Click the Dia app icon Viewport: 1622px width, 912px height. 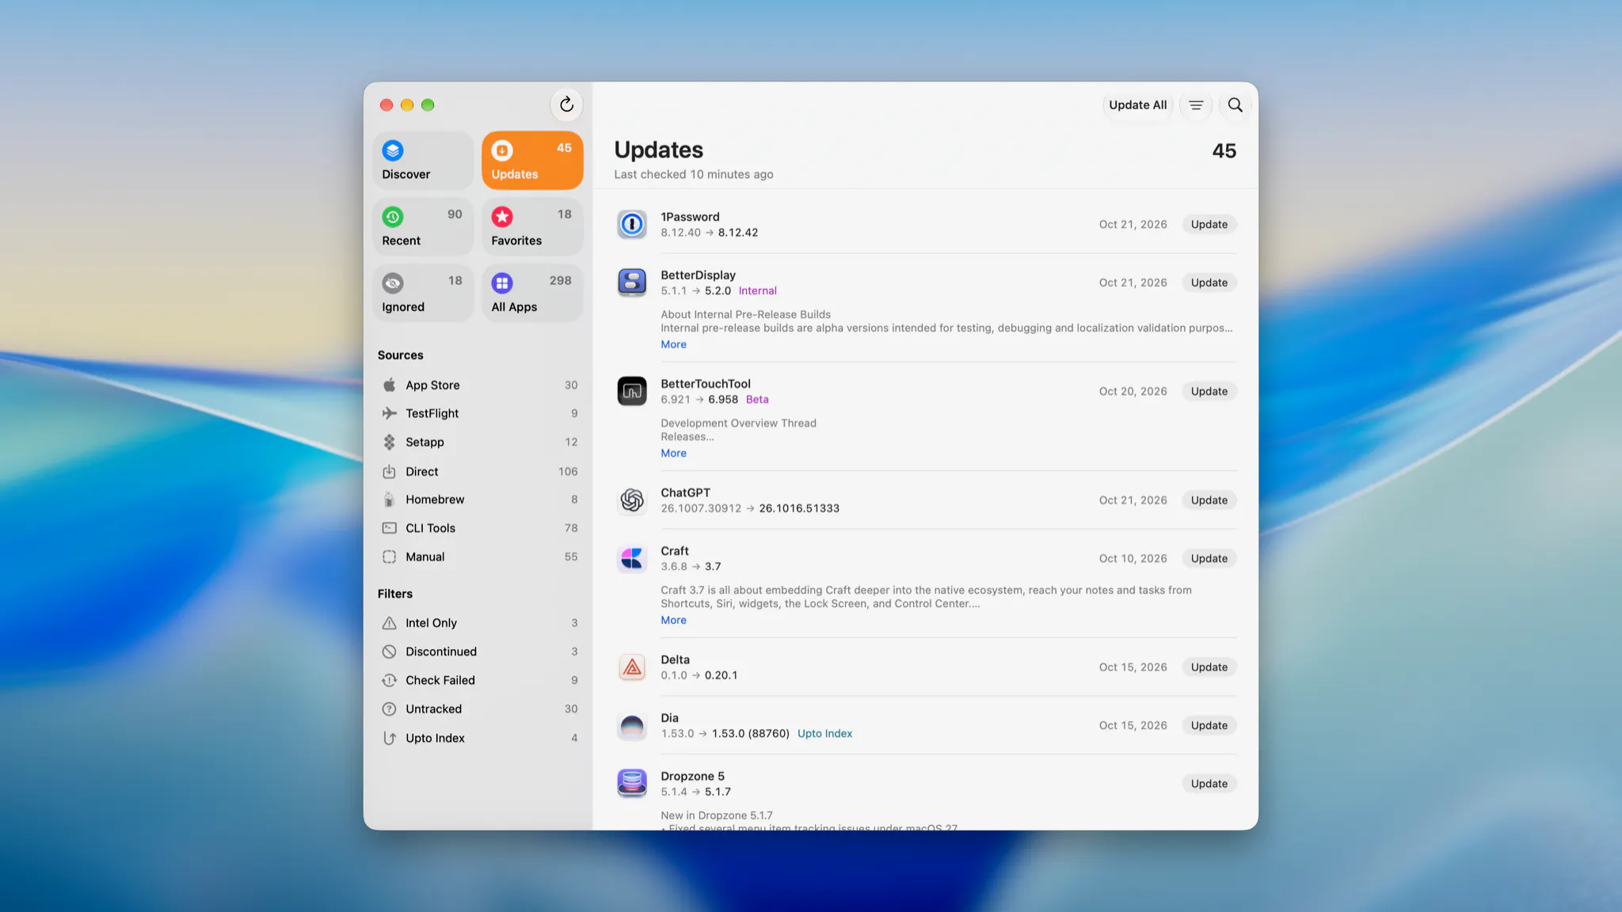(x=632, y=725)
